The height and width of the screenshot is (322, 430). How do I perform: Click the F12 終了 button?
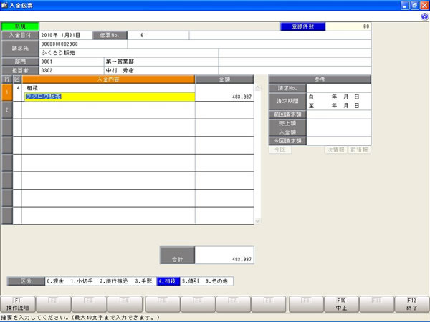(411, 304)
